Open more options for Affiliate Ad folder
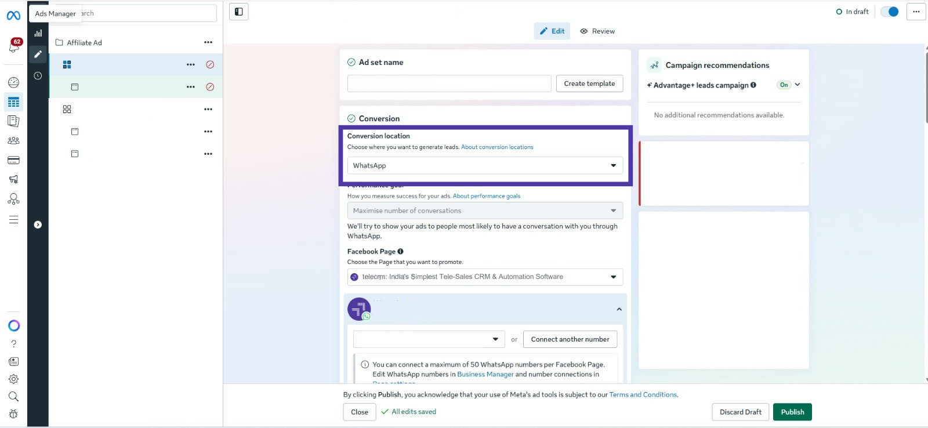This screenshot has height=428, width=928. [x=208, y=42]
